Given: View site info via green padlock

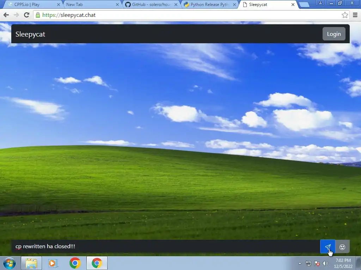Looking at the screenshot, I should tap(38, 15).
